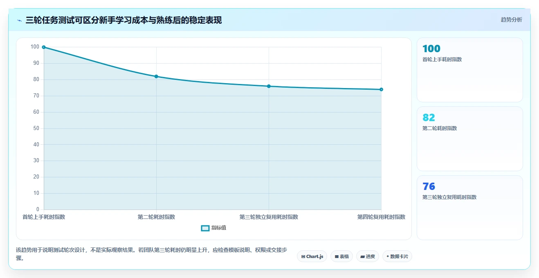Click the second-round data point at 82
The height and width of the screenshot is (278, 539).
(156, 77)
